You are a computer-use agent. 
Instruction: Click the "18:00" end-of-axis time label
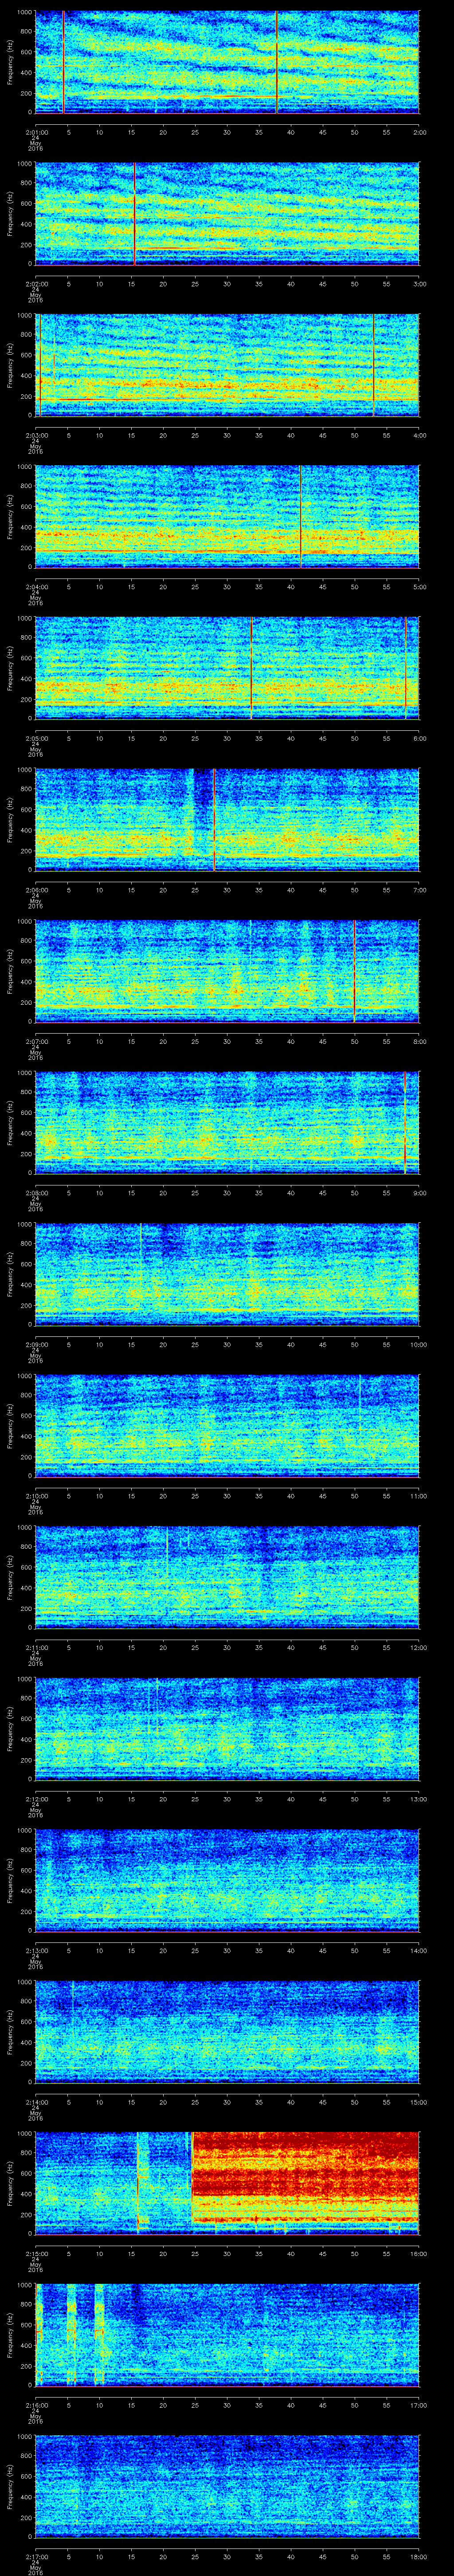click(418, 2556)
